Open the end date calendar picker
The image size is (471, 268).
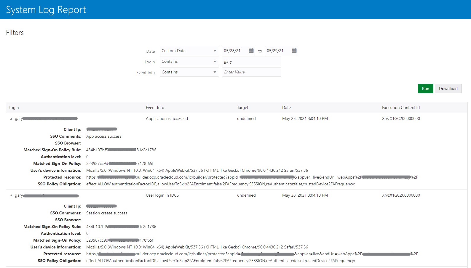[294, 50]
